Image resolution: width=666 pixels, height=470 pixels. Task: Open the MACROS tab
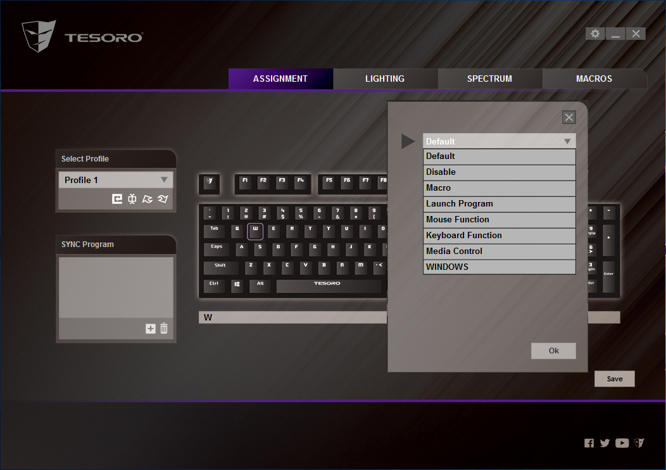tap(594, 79)
